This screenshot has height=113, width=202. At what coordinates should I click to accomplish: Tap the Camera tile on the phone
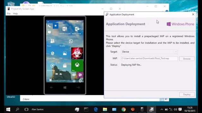pos(74,75)
